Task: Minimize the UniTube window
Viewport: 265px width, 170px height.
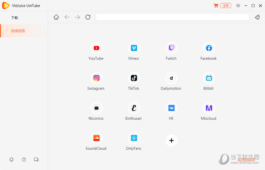Action: coord(246,6)
